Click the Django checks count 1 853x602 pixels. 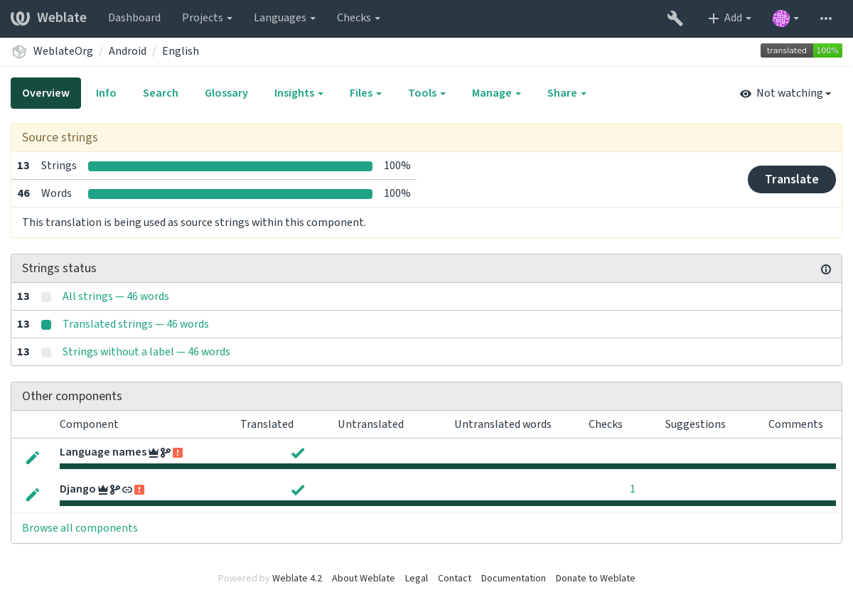pos(633,489)
